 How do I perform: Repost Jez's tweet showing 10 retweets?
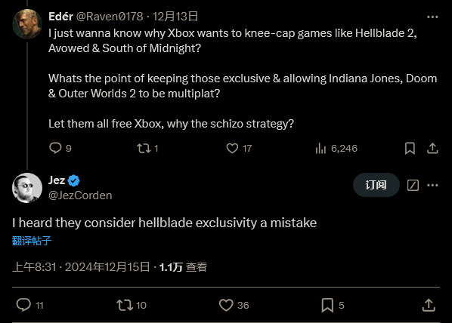(125, 305)
